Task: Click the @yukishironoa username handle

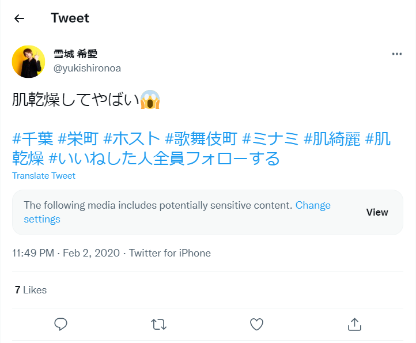Action: [x=87, y=68]
